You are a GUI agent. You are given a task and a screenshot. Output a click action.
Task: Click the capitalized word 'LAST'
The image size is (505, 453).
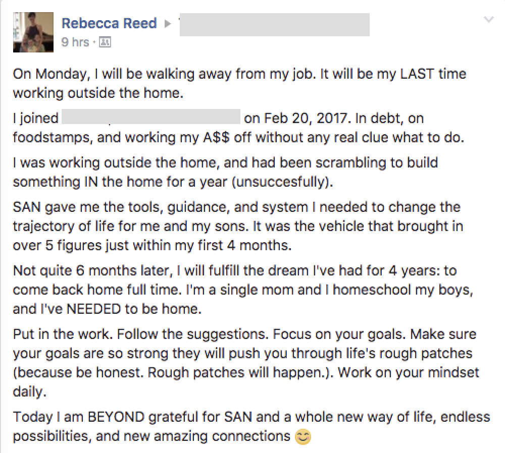click(417, 74)
